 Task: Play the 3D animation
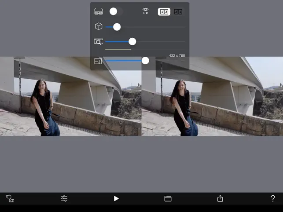[x=116, y=199]
